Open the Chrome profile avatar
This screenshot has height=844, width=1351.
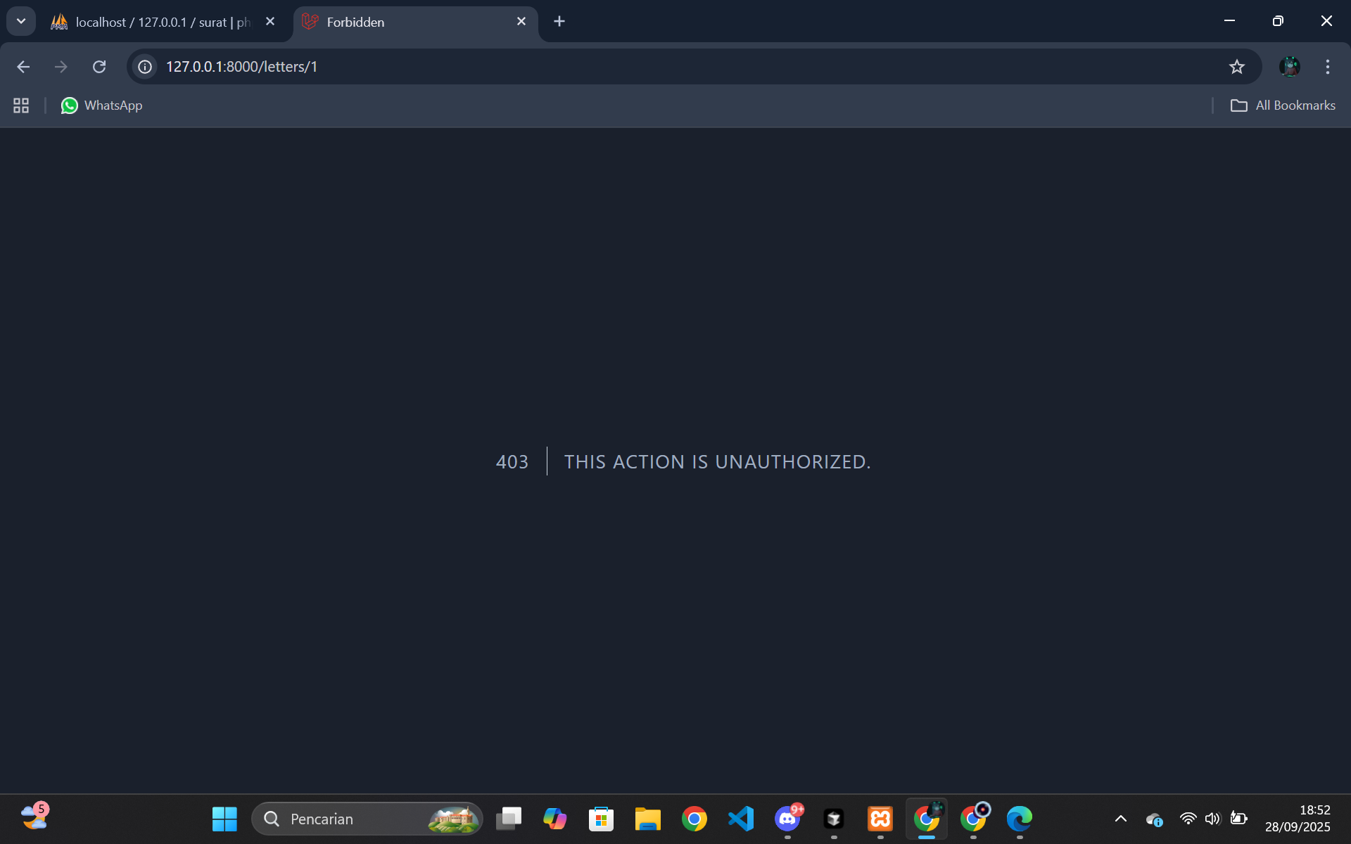click(1289, 67)
